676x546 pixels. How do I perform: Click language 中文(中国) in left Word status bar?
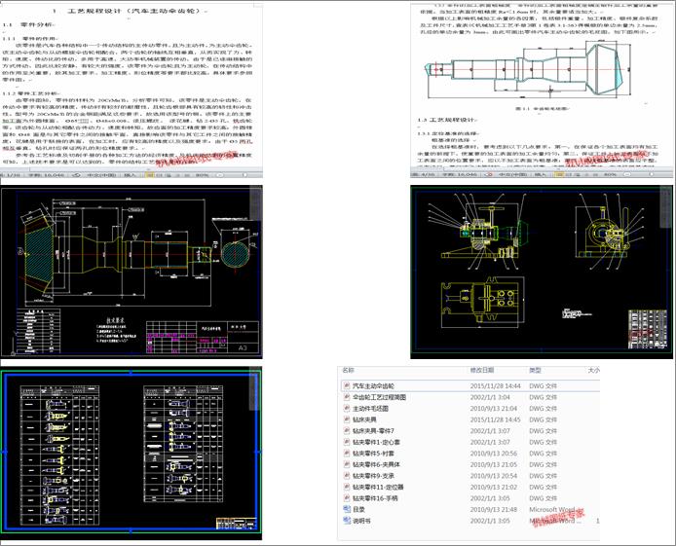[x=101, y=175]
